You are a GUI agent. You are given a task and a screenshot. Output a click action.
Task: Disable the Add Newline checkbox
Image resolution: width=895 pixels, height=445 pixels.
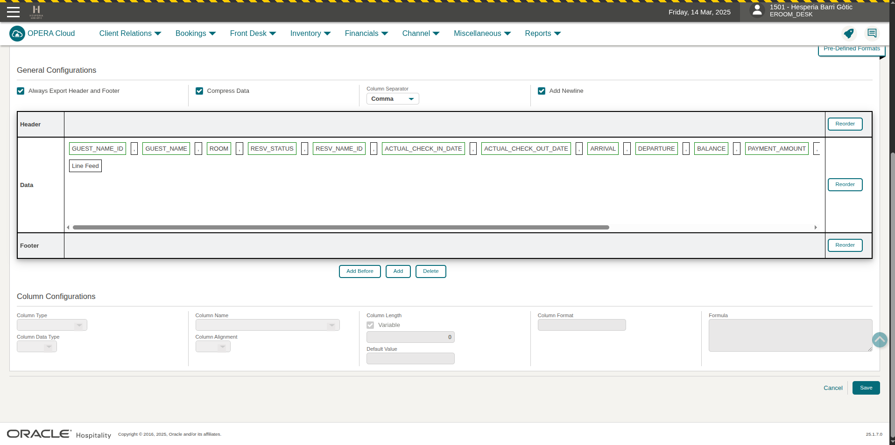[x=542, y=91]
